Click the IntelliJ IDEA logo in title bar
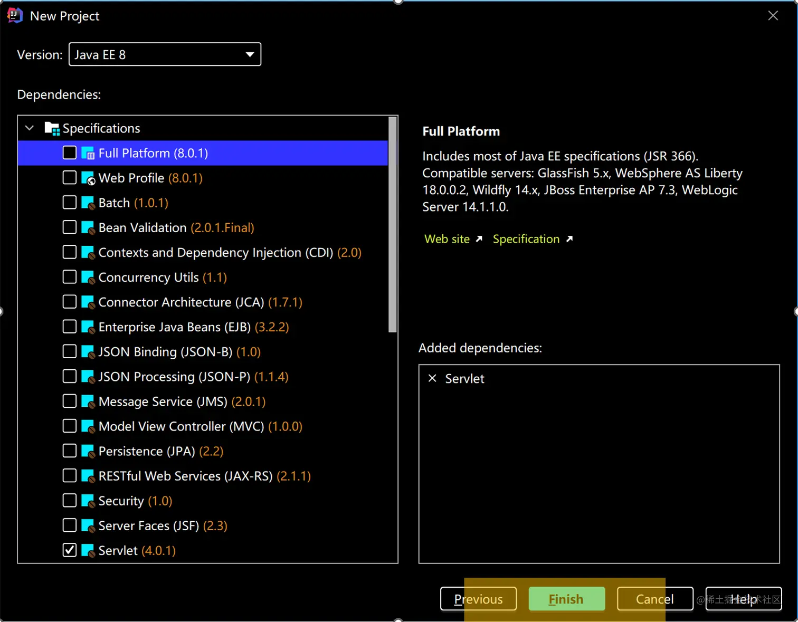798x622 pixels. [15, 16]
